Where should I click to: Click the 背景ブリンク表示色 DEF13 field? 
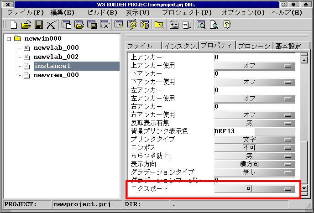[234, 131]
